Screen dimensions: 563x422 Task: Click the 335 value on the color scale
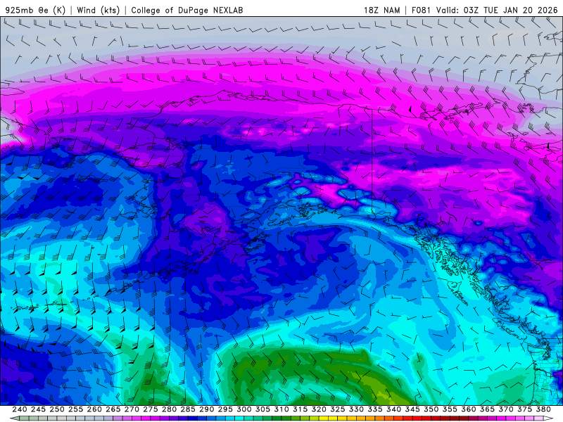375,409
